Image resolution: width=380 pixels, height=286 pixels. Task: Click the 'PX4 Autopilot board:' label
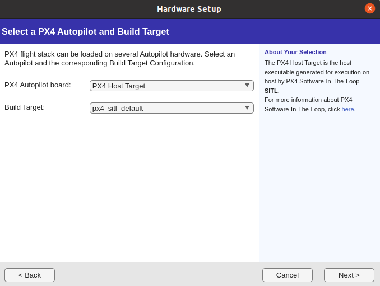[x=38, y=85]
